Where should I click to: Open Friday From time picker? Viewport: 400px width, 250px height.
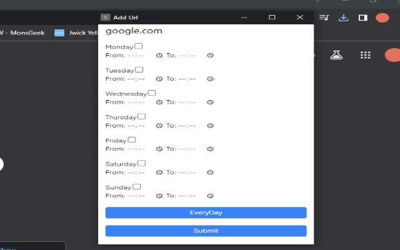[x=145, y=149]
